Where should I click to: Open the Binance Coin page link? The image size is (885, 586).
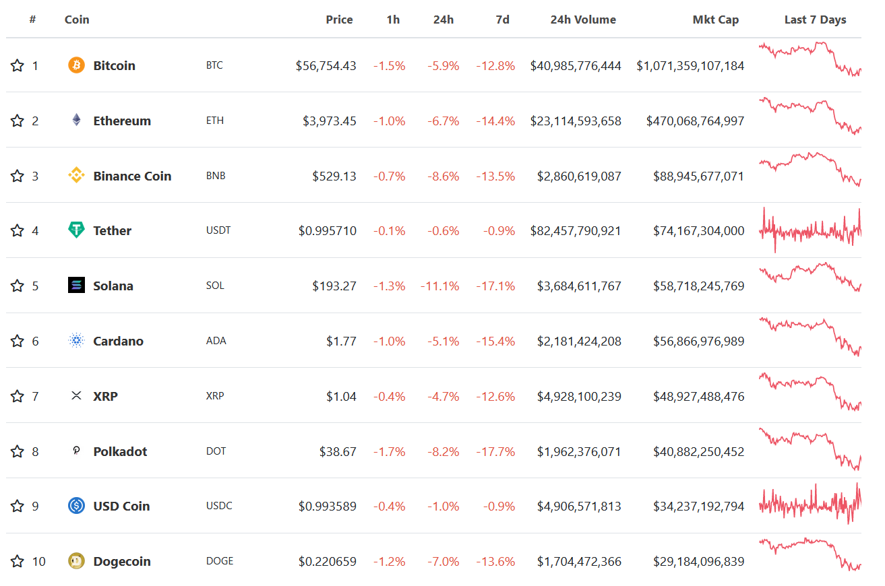132,176
